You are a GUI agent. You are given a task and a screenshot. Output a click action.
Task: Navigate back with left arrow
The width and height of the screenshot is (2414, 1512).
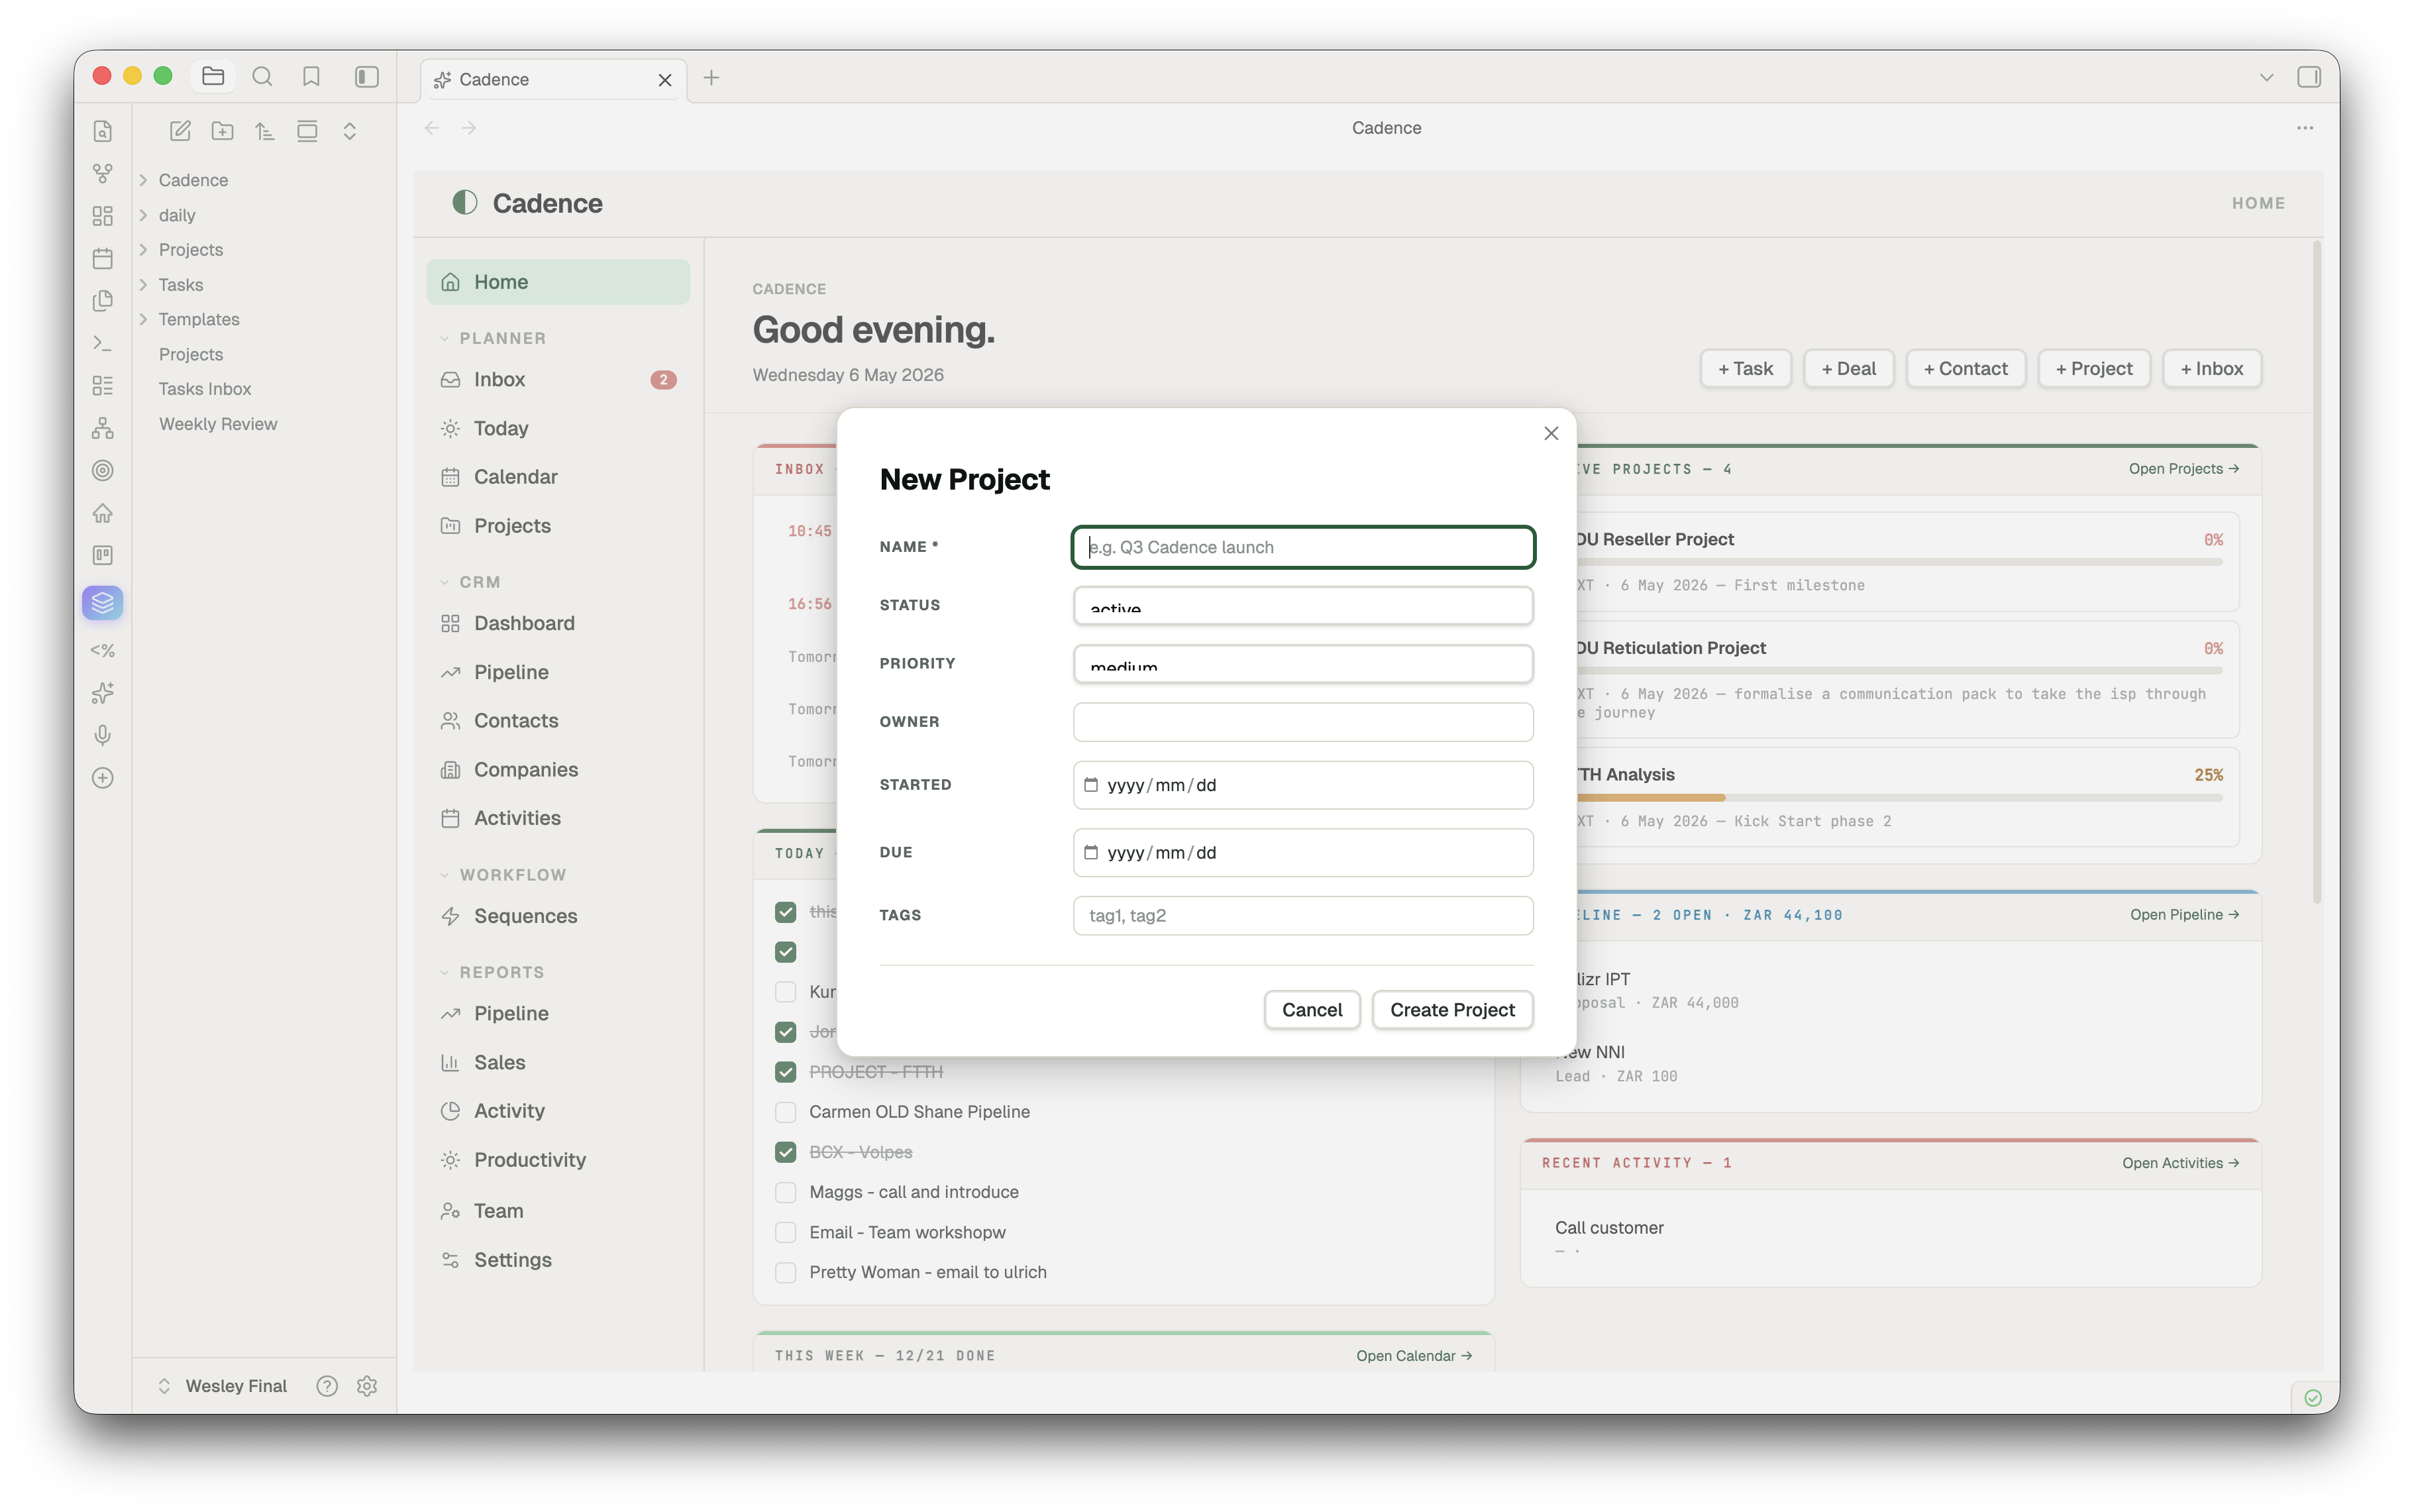(x=432, y=128)
